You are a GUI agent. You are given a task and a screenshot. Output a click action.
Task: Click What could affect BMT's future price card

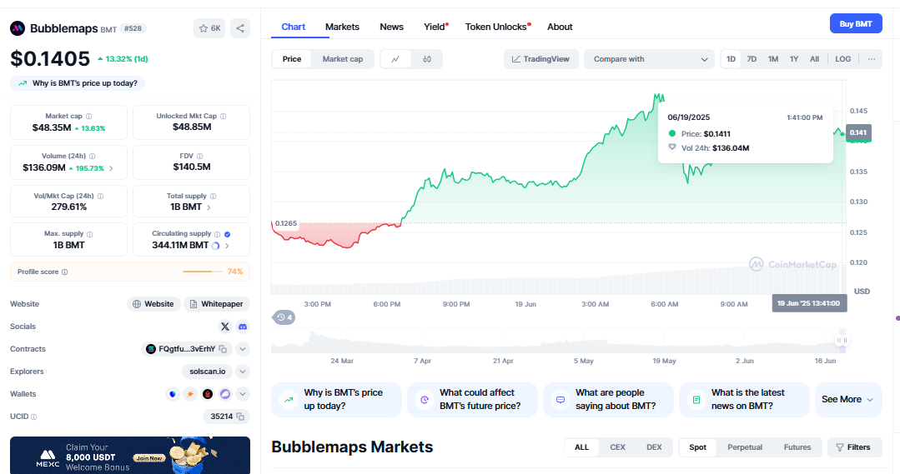point(472,400)
